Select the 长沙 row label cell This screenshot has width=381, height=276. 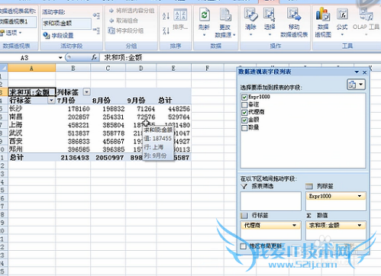32,109
